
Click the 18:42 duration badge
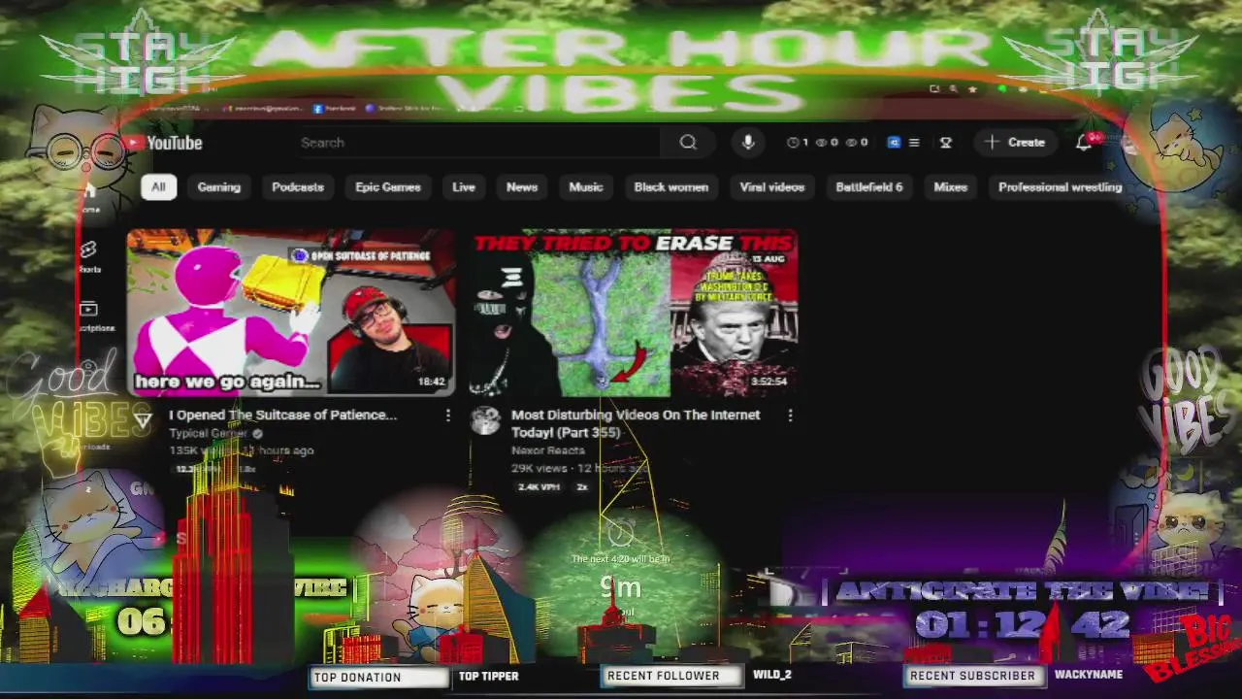coord(431,383)
